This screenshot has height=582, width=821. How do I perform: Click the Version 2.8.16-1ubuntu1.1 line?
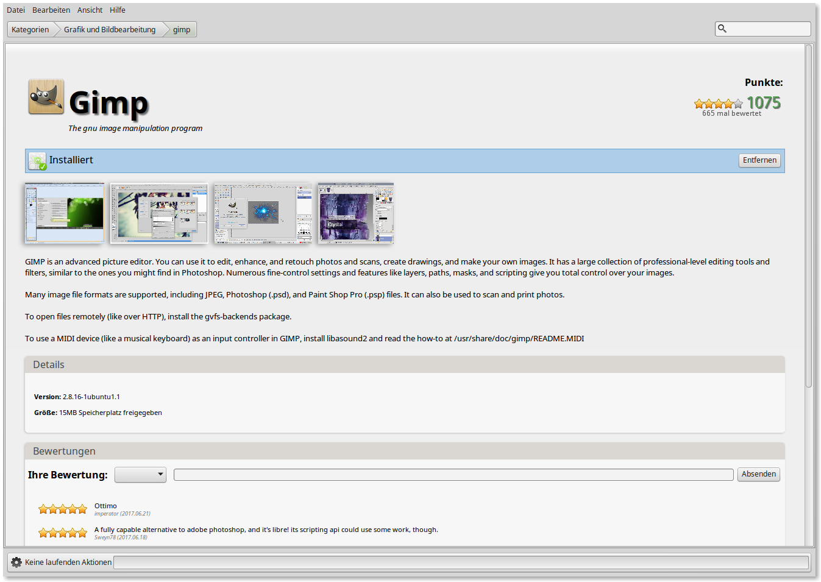77,397
